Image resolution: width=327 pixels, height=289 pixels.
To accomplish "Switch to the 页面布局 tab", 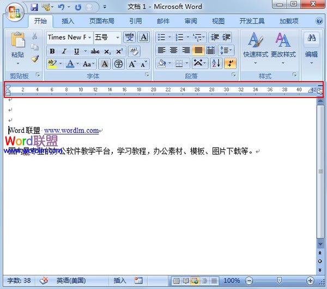I will (x=102, y=21).
